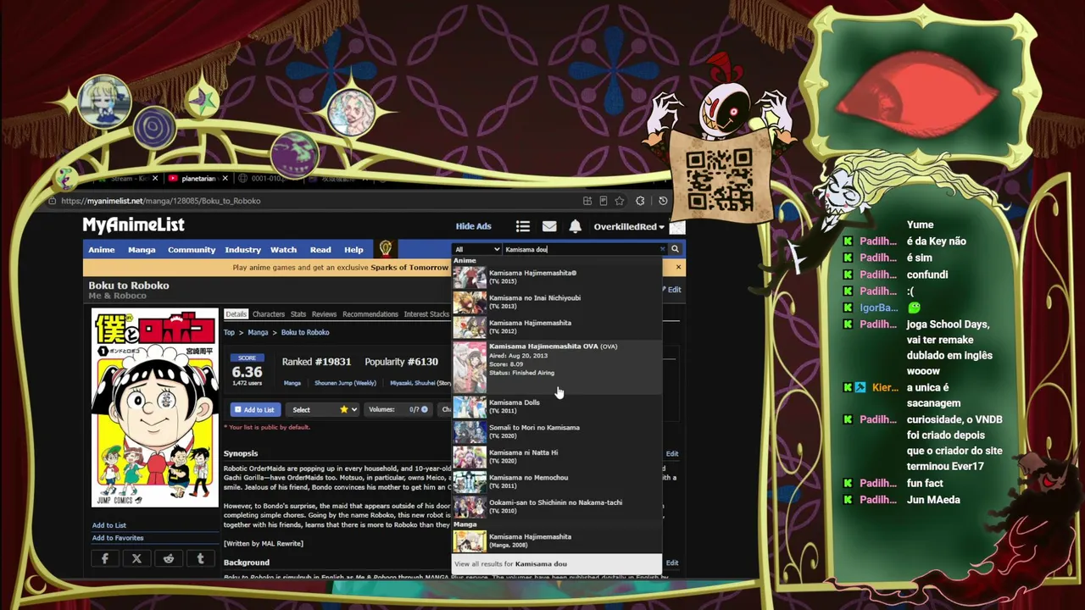Switch to the Stats tab
Viewport: 1085px width, 610px height.
pyautogui.click(x=298, y=314)
